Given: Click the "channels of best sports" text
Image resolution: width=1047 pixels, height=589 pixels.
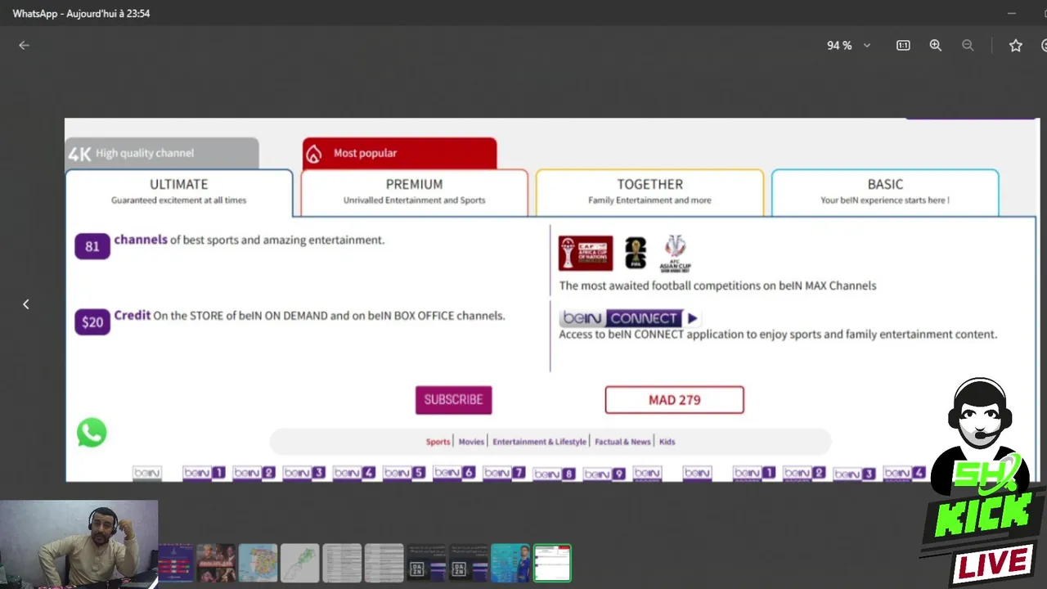Looking at the screenshot, I should coord(249,240).
